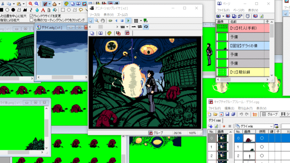Image resolution: width=290 pixels, height=163 pixels.
Task: Uncheck the ウィンドウサイズを変更 checkbox
Action: point(31,16)
